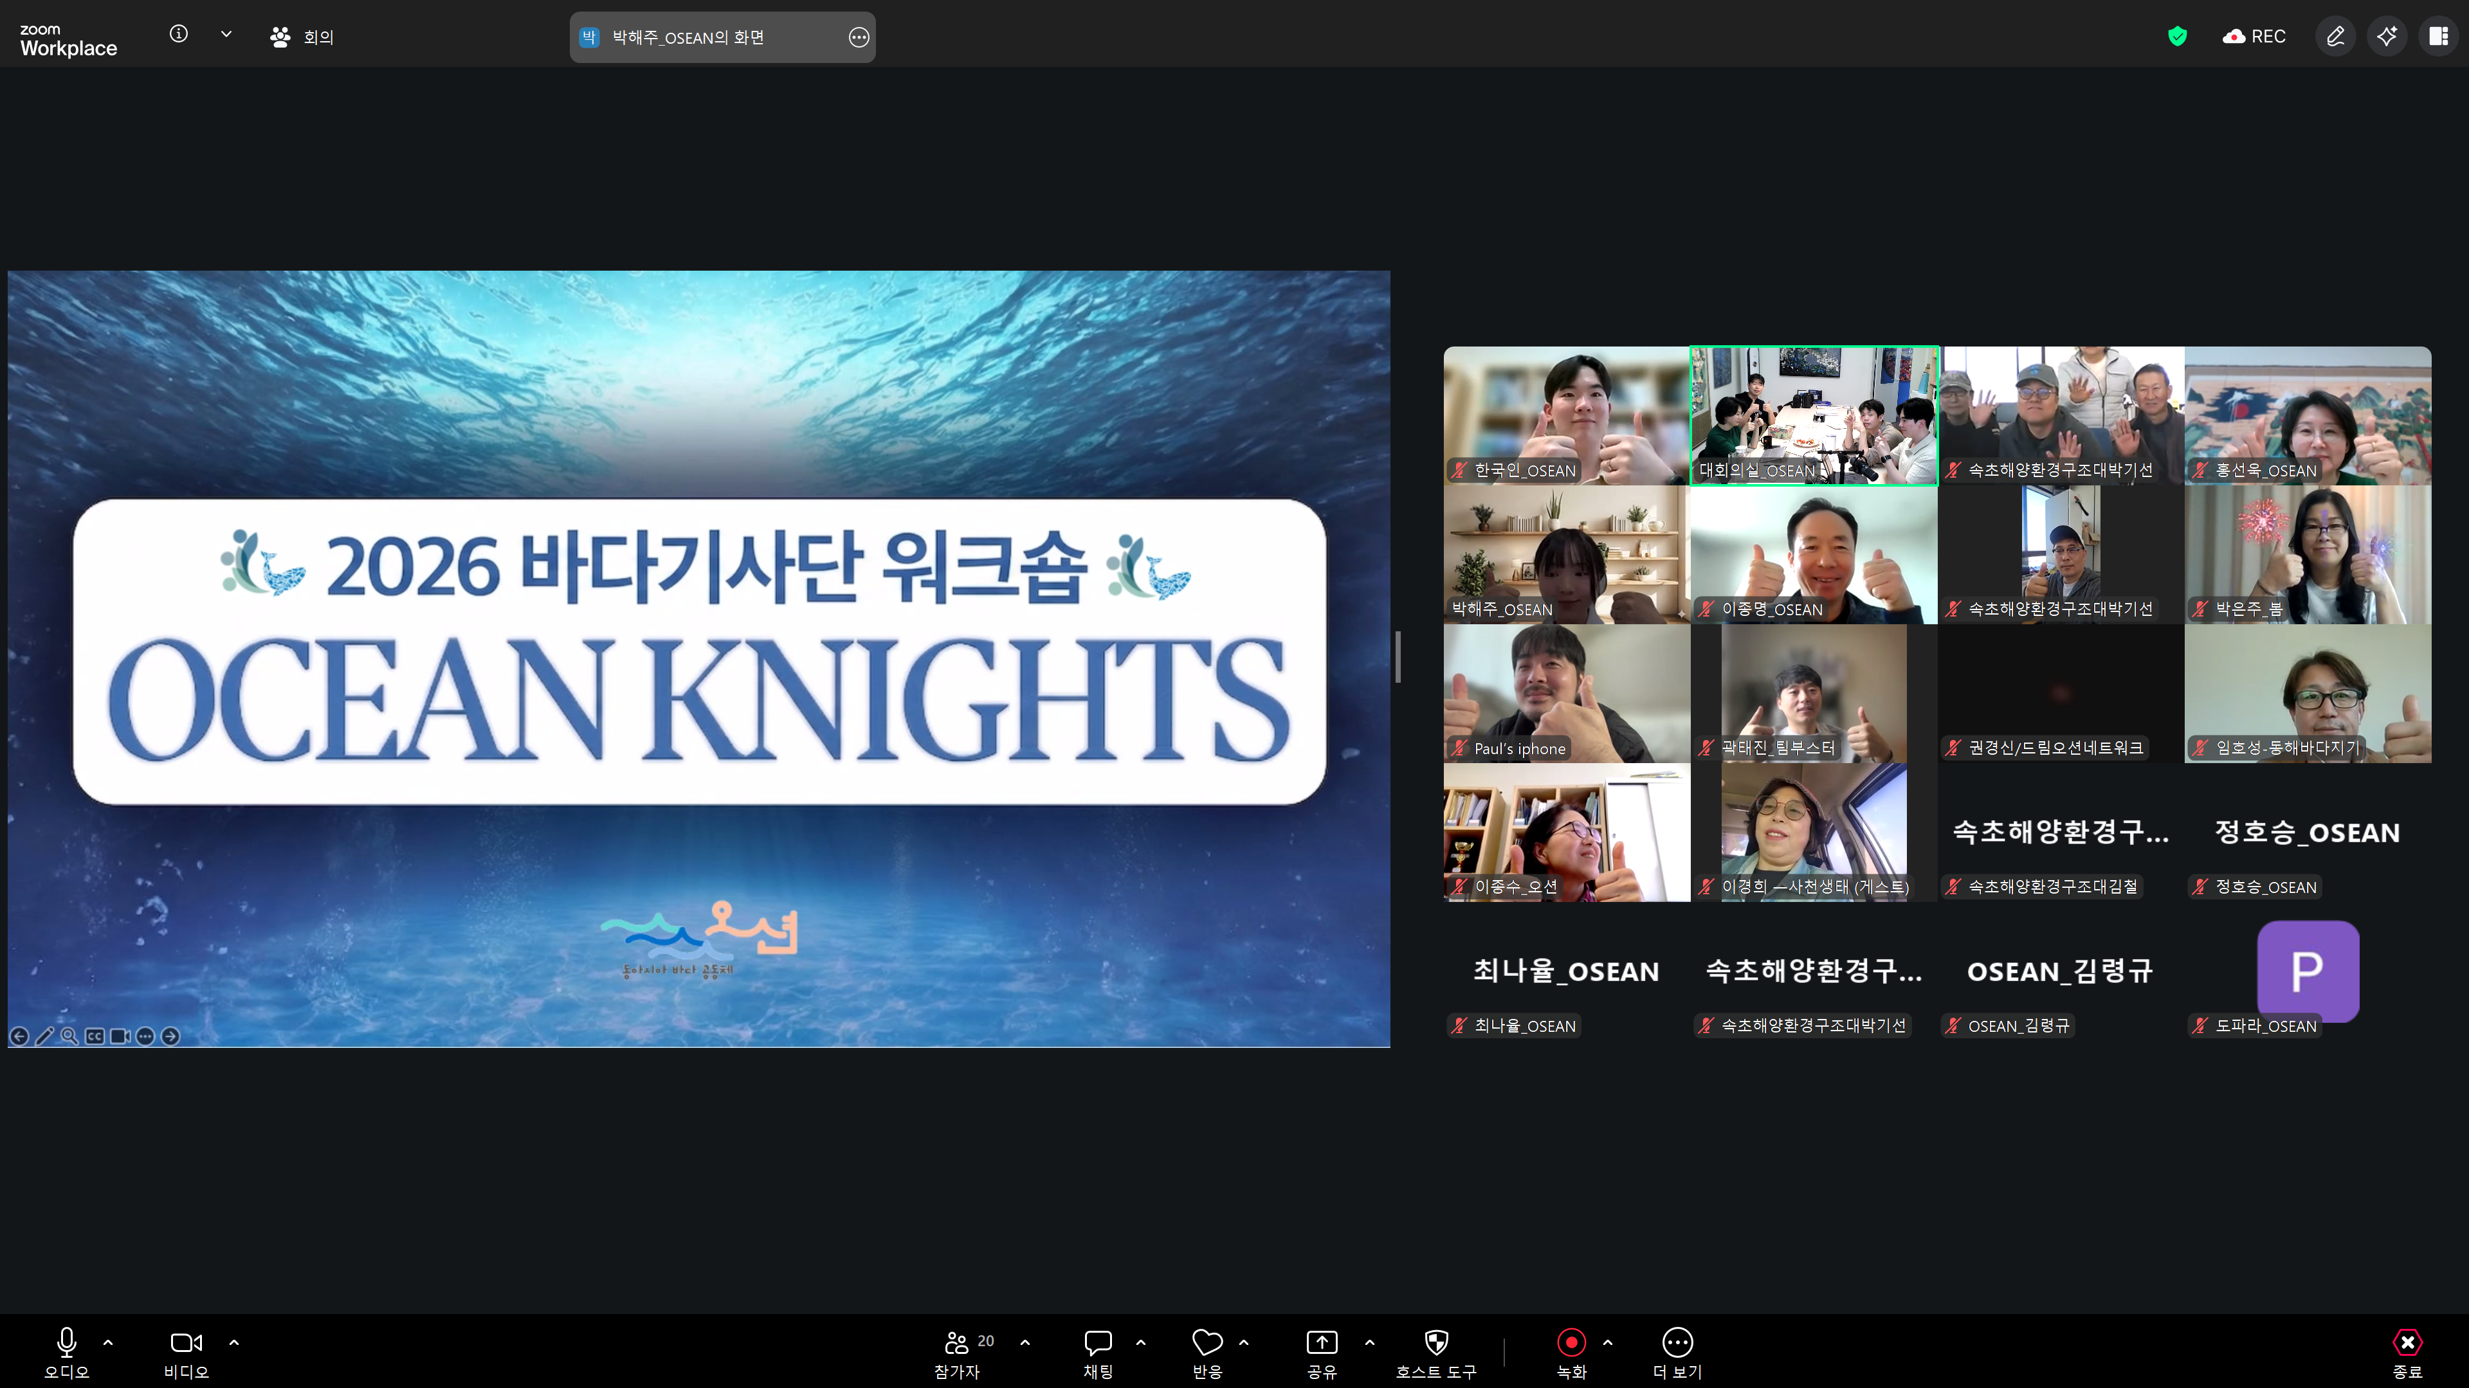
Task: Click the slide show closed captions CC icon
Action: coord(94,1036)
